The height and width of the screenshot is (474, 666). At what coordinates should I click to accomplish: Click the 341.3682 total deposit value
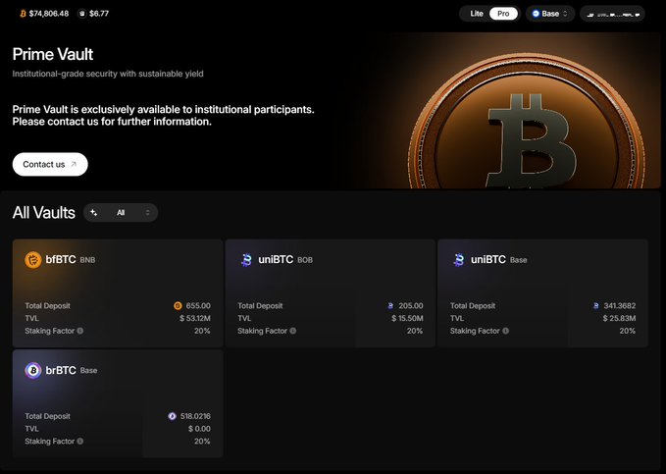[620, 305]
